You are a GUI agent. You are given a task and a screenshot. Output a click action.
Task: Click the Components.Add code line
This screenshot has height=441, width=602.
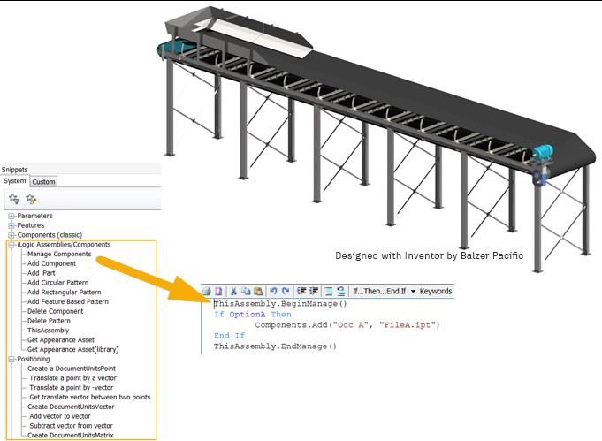pyautogui.click(x=347, y=325)
